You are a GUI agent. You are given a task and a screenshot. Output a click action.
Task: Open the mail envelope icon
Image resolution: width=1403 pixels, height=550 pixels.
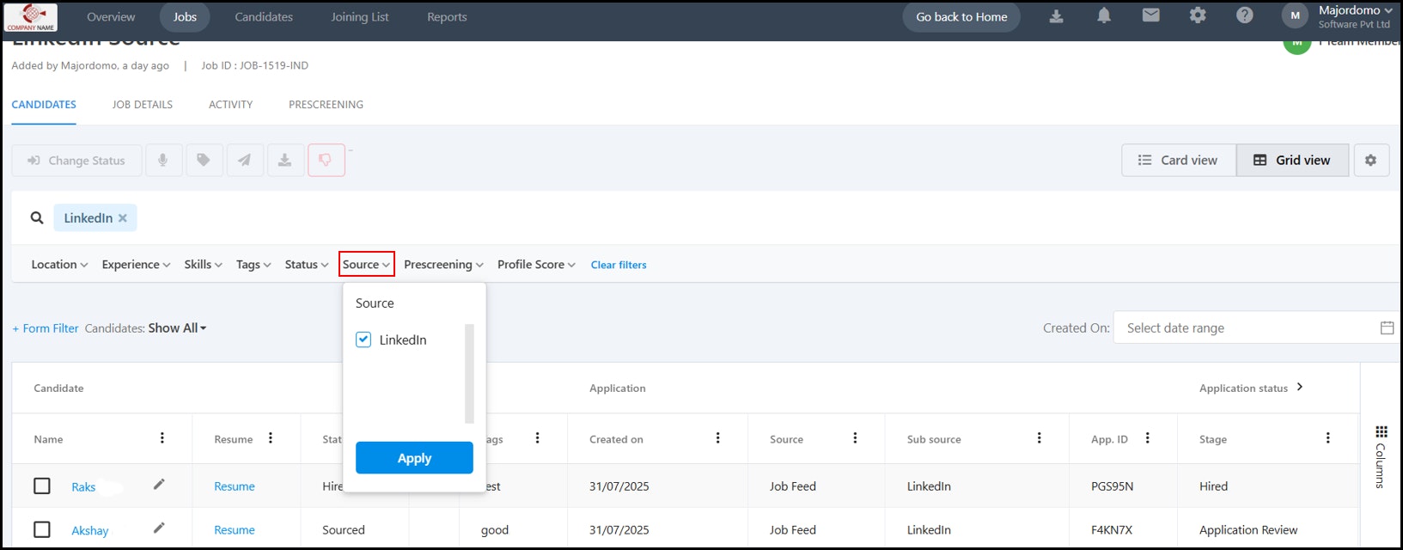click(x=1151, y=15)
